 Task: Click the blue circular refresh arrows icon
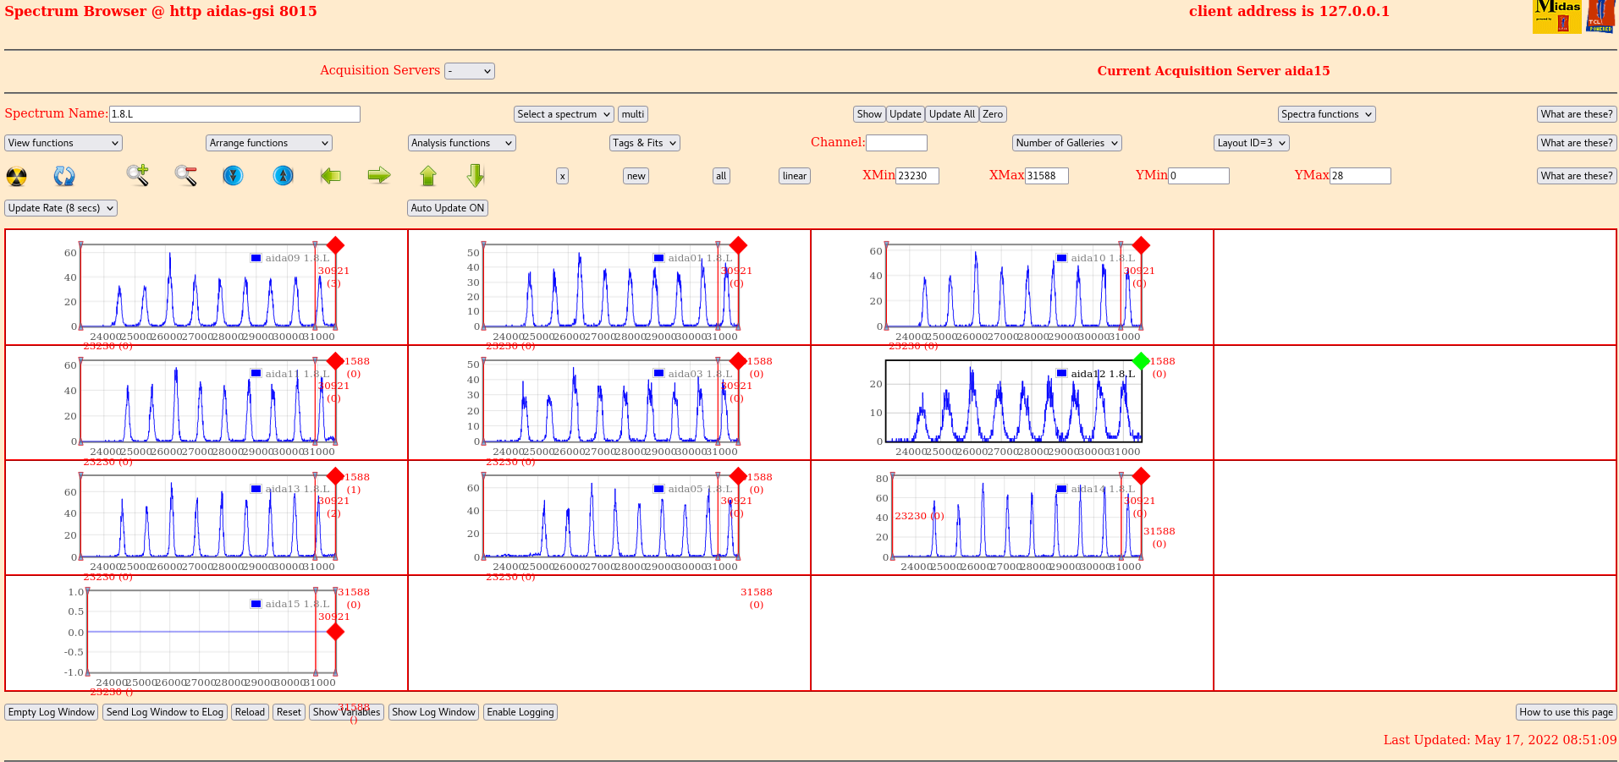[x=64, y=176]
